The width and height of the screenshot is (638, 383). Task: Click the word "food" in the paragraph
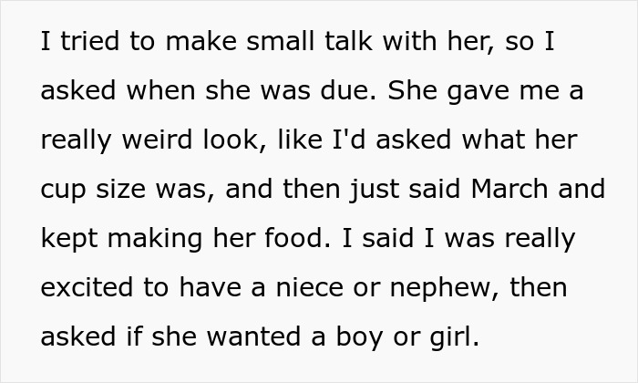point(297,238)
